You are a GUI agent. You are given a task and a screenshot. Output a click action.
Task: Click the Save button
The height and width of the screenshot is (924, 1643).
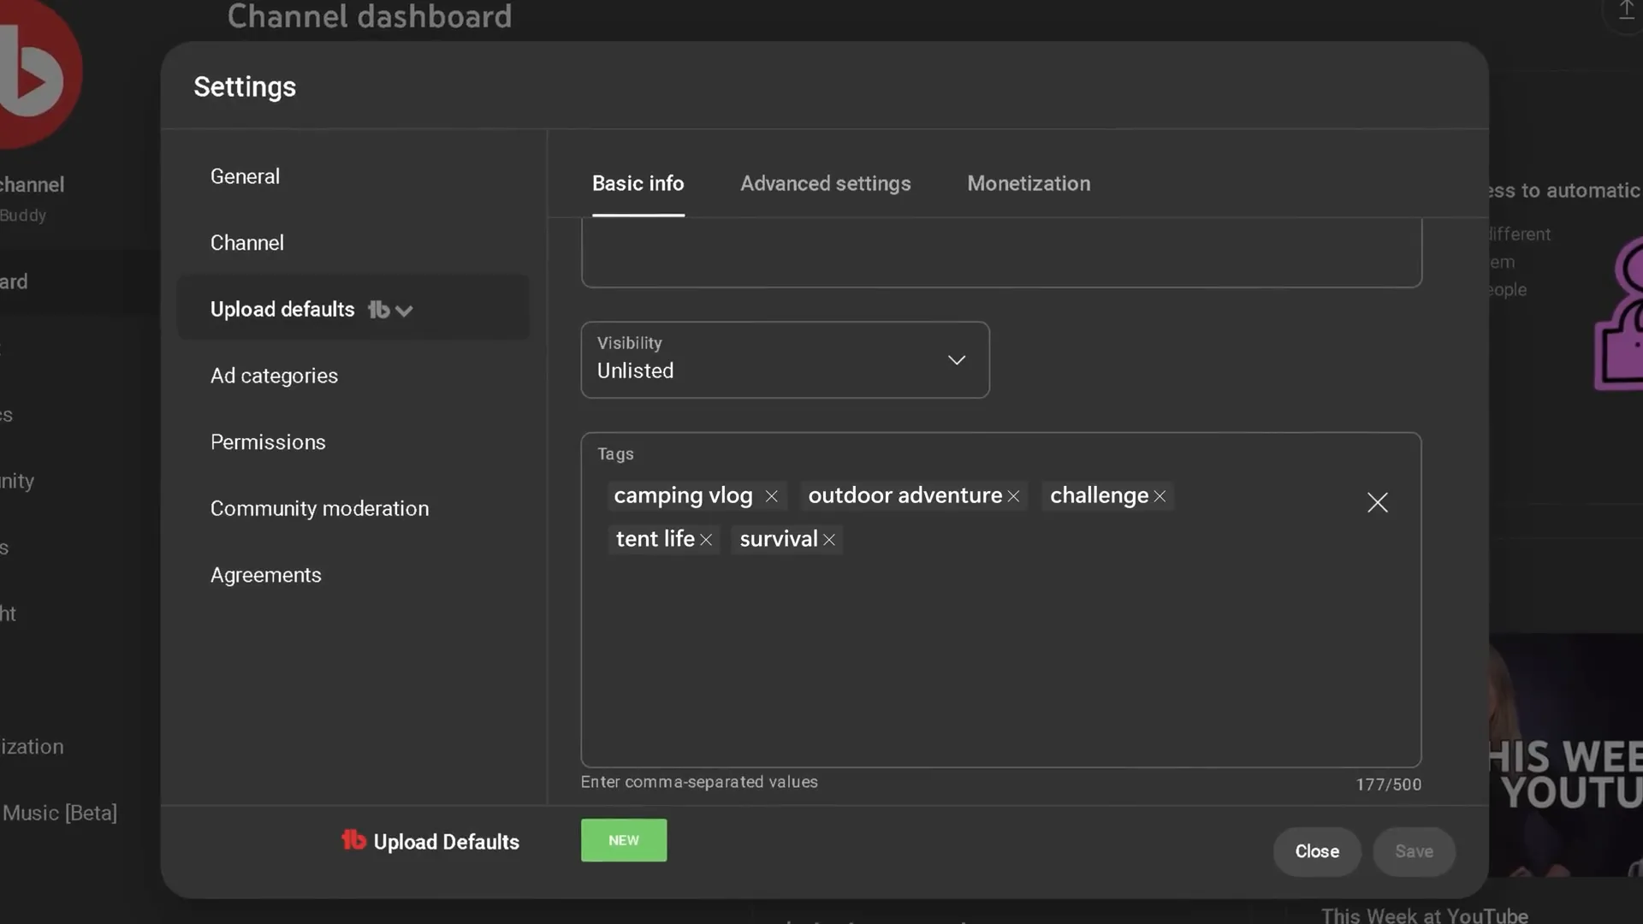click(x=1414, y=851)
